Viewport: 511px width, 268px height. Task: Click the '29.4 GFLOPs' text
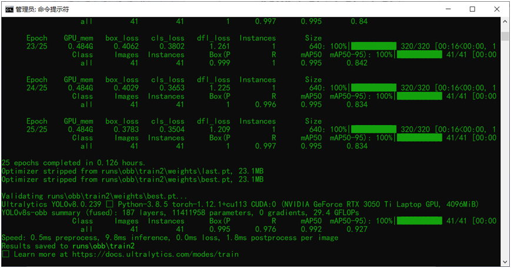point(336,213)
